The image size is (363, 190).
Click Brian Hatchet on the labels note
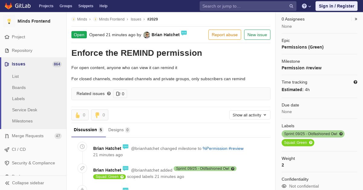tap(107, 170)
